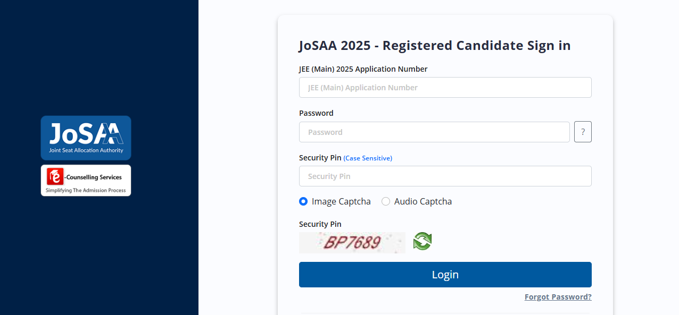Screen dimensions: 679x315
Task: Click the Registered Candidate Sign in heading
Action: [x=434, y=46]
